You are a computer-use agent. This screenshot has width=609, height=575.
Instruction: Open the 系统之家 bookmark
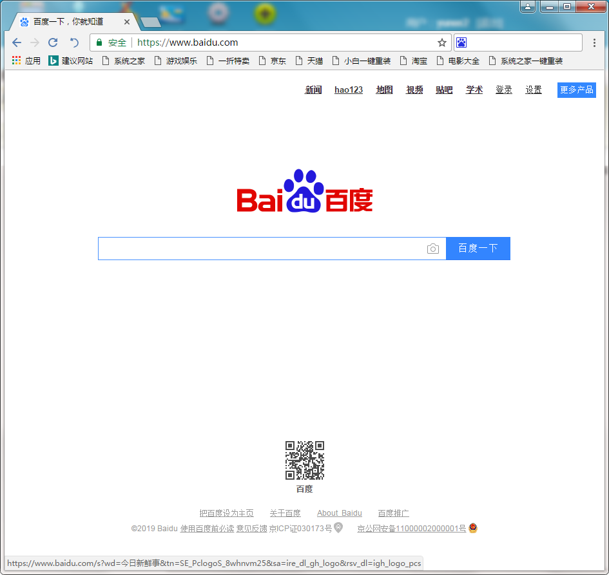tap(124, 61)
